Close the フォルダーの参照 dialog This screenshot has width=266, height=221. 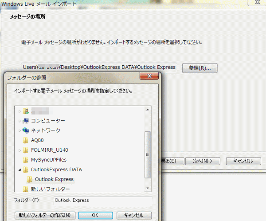point(149,76)
